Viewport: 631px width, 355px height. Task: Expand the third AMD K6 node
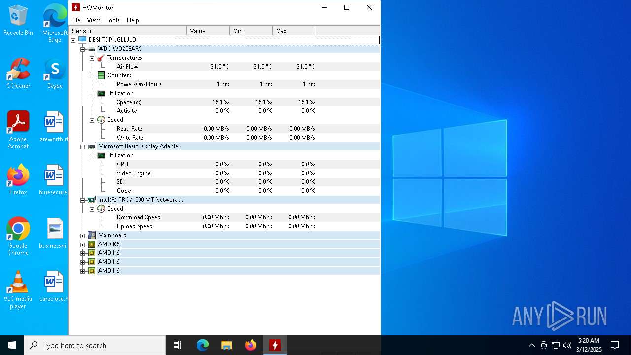pos(83,262)
